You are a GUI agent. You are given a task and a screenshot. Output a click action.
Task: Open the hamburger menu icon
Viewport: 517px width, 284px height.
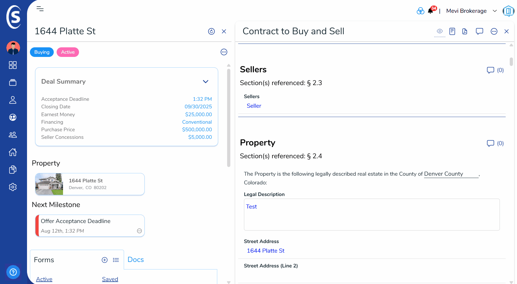point(40,9)
